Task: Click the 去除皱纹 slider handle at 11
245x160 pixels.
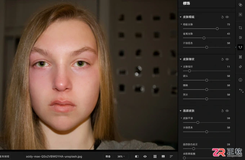Action: click(190, 71)
